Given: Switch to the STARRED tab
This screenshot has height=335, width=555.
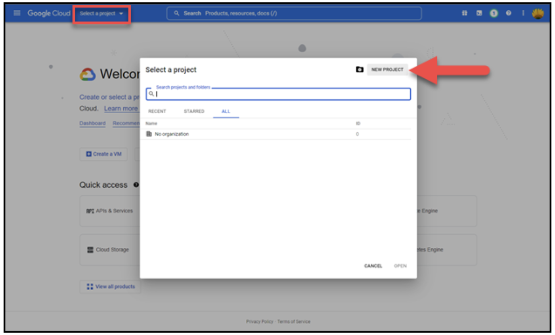Looking at the screenshot, I should [x=194, y=111].
